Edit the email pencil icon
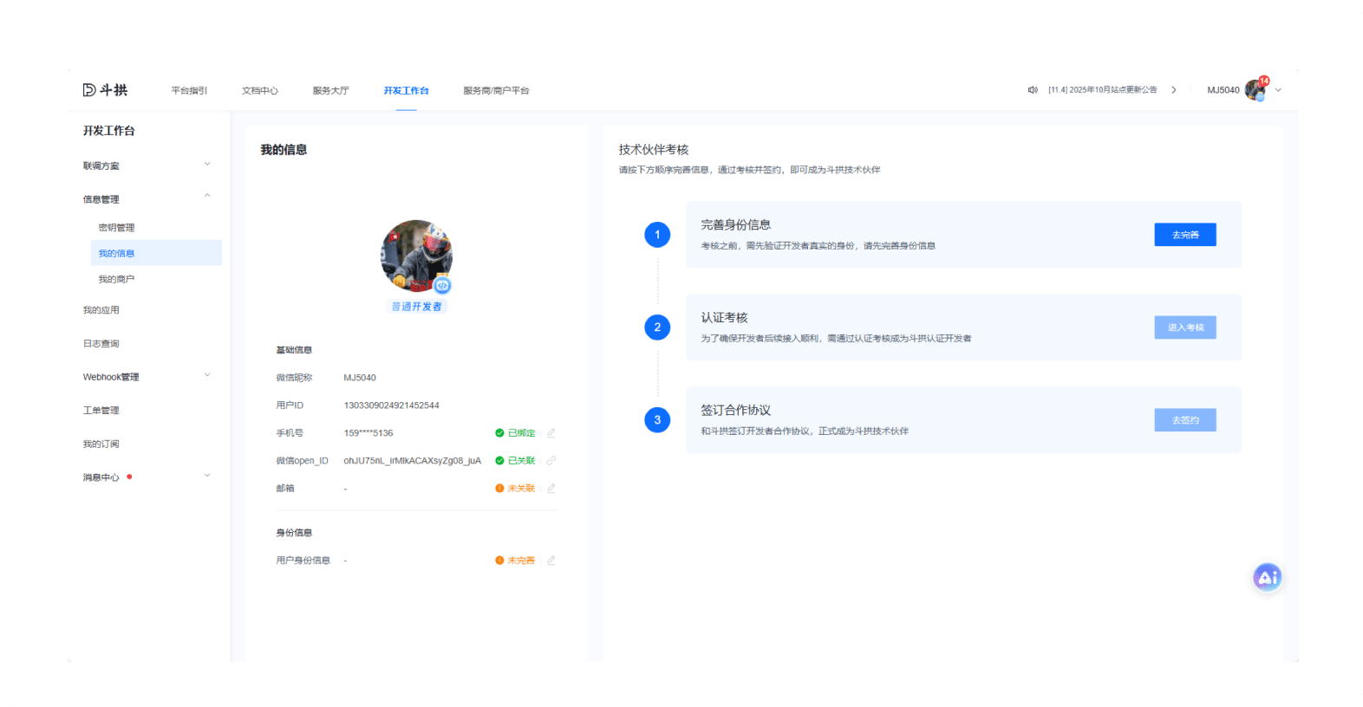The width and height of the screenshot is (1363, 707). pyautogui.click(x=551, y=489)
